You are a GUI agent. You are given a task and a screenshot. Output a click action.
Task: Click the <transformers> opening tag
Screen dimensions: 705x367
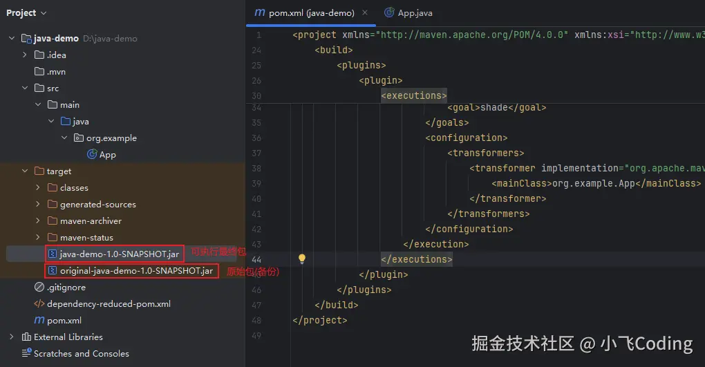(486, 153)
